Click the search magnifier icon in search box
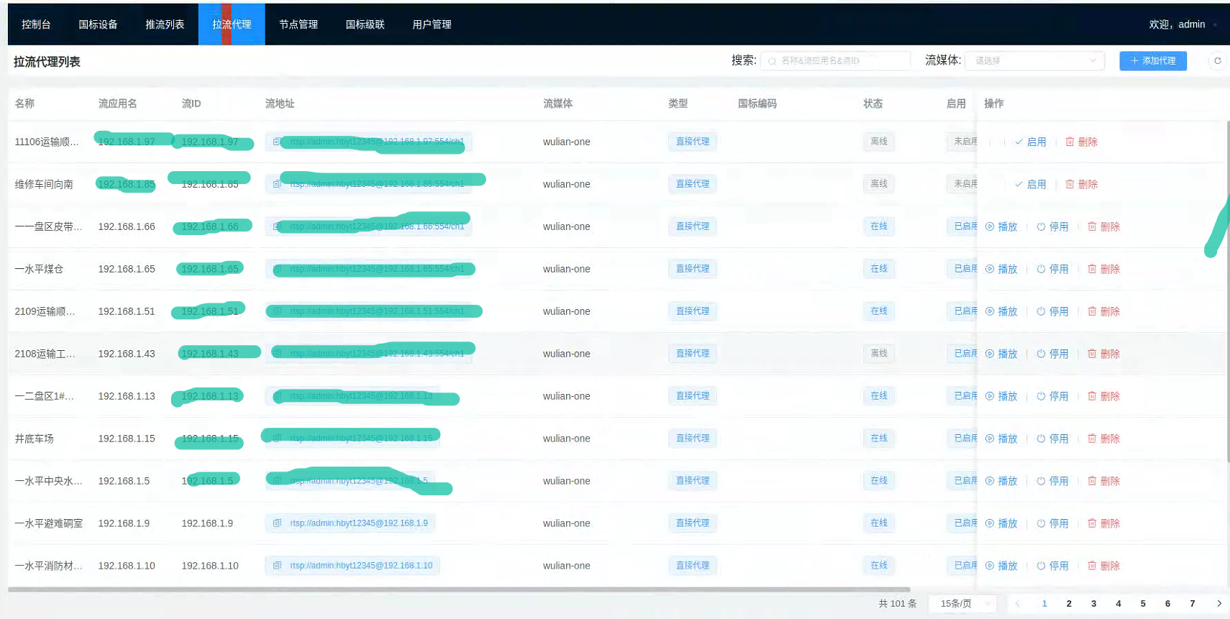Screen dimensions: 1230x619 (x=772, y=61)
